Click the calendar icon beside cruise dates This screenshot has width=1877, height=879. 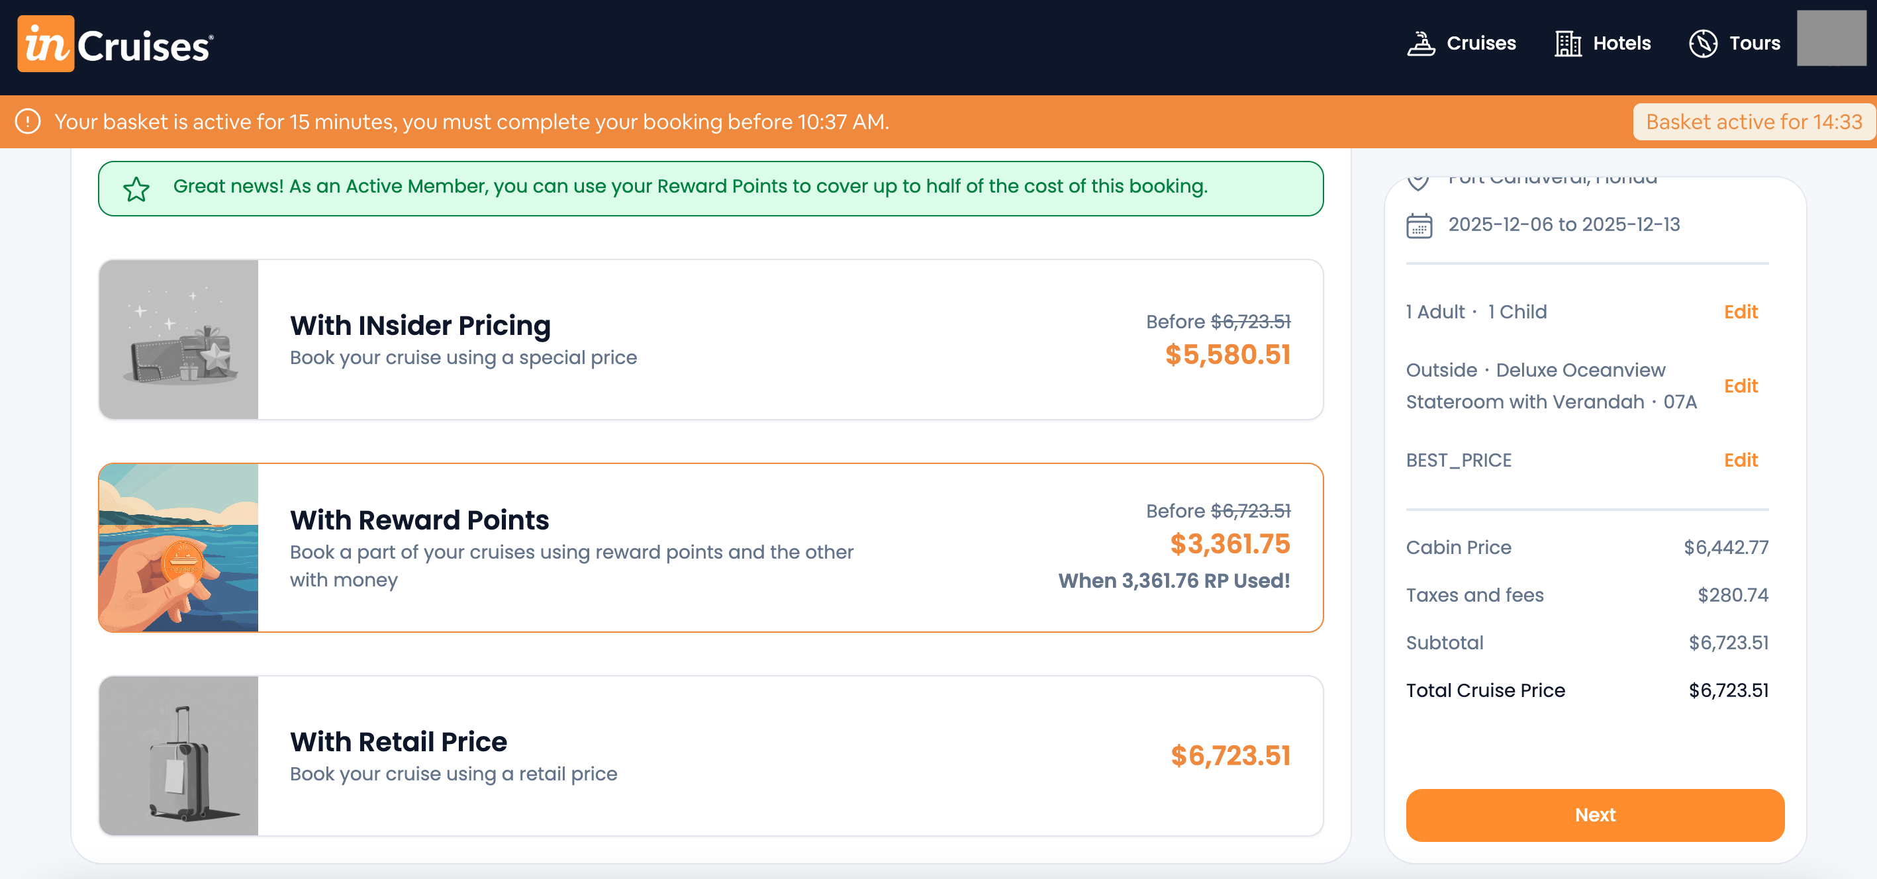pyautogui.click(x=1419, y=226)
